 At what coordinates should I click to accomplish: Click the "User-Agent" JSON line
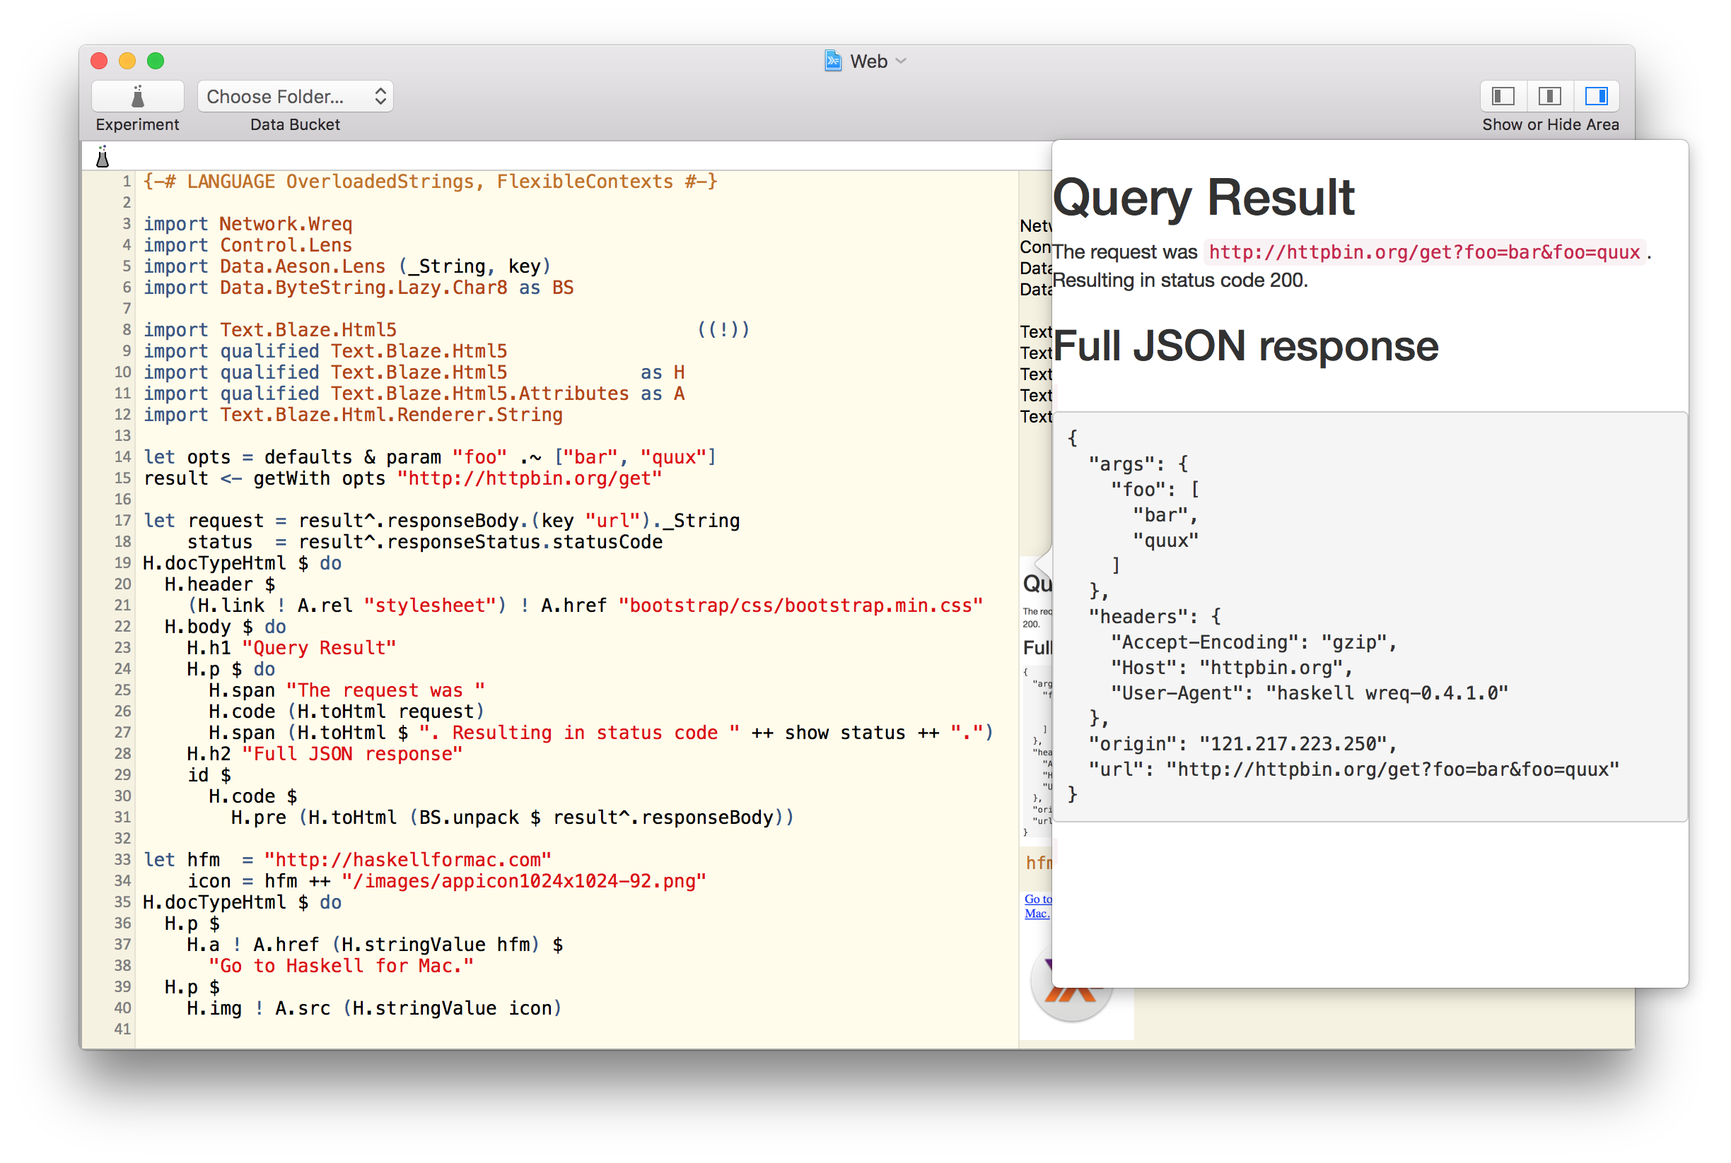1310,692
